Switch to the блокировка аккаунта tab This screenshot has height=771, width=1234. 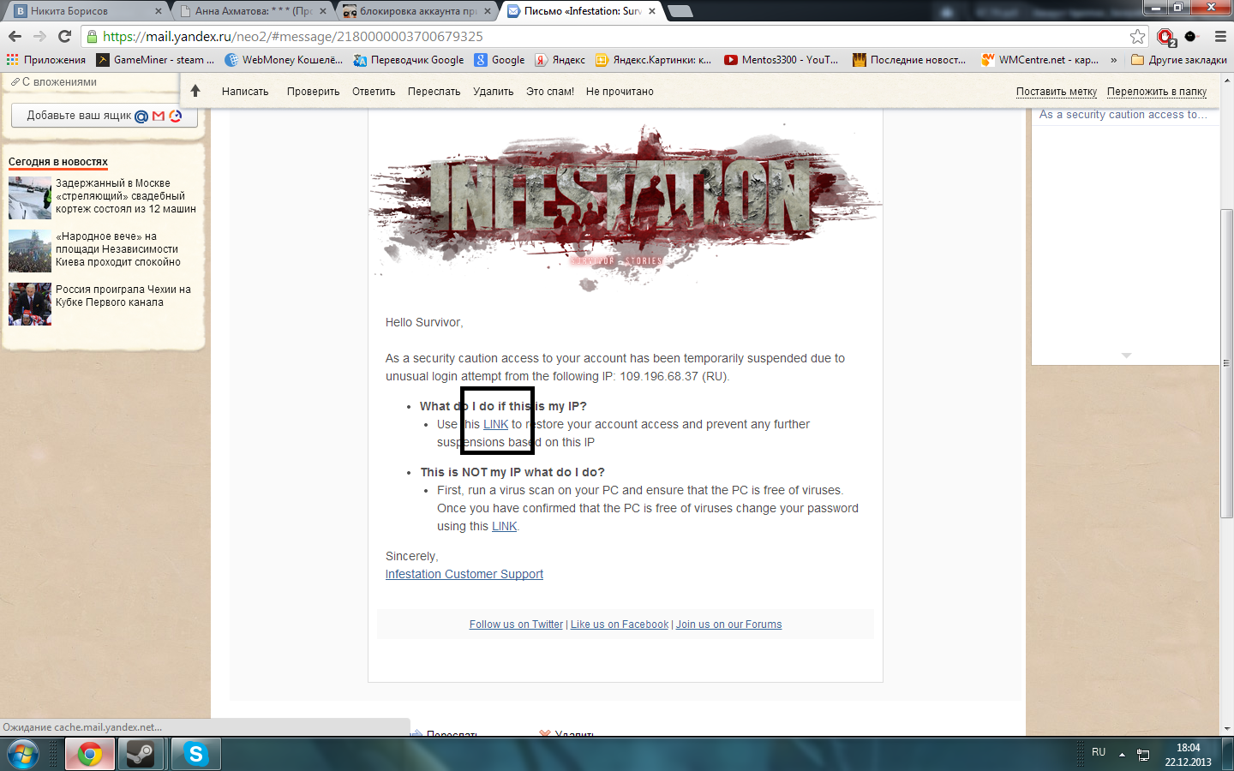click(416, 11)
